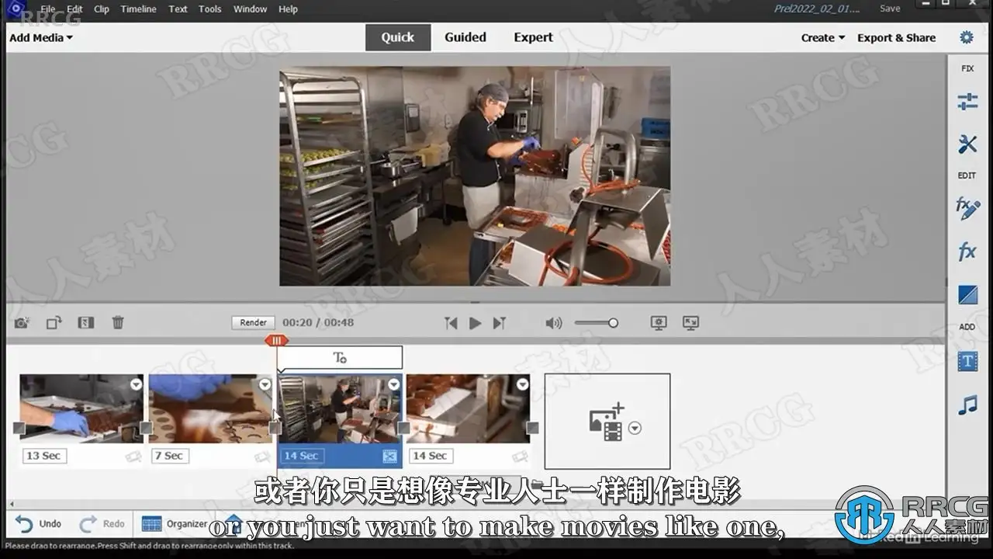The height and width of the screenshot is (559, 993).
Task: Click Save in the title bar
Action: pos(890,9)
